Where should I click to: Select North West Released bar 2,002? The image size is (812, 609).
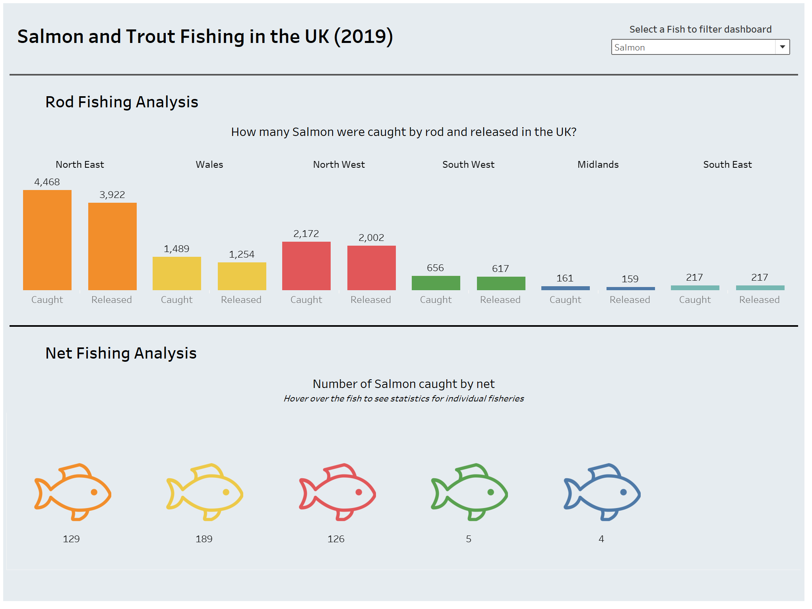(372, 268)
